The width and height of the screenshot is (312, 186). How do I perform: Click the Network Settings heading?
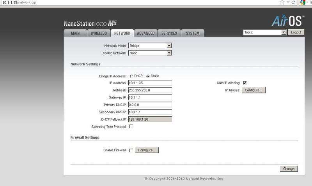pyautogui.click(x=85, y=64)
